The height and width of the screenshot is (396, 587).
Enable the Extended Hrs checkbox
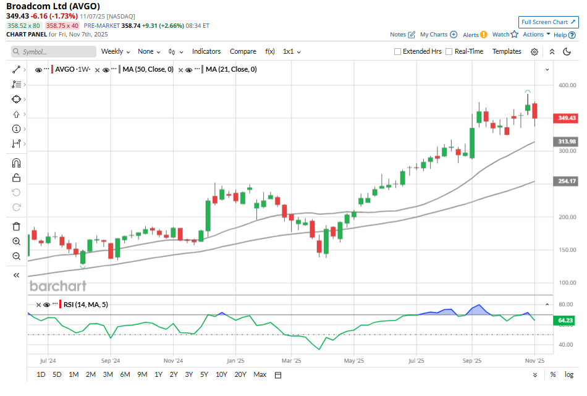pos(398,52)
